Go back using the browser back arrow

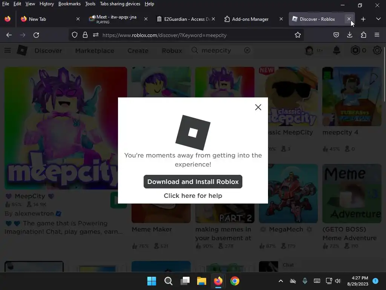[x=9, y=35]
